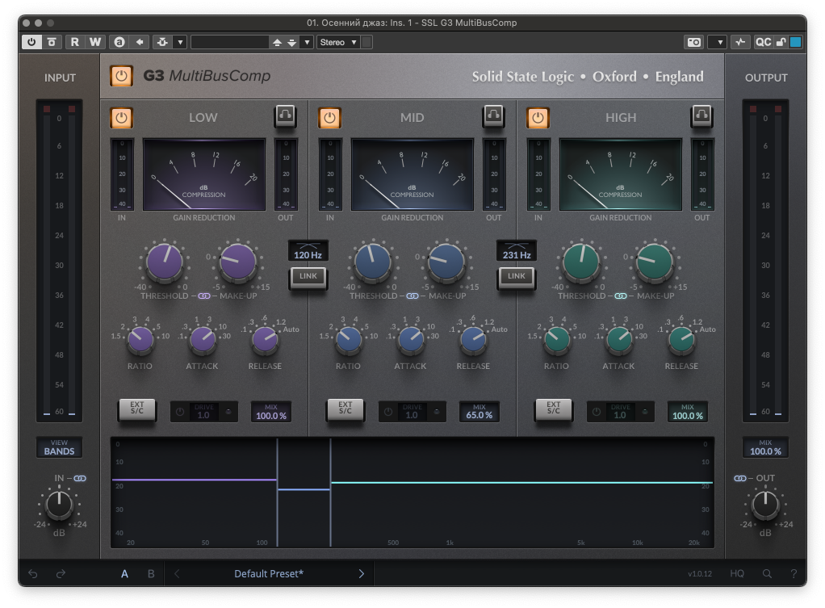Click the redo arrow icon

click(61, 574)
